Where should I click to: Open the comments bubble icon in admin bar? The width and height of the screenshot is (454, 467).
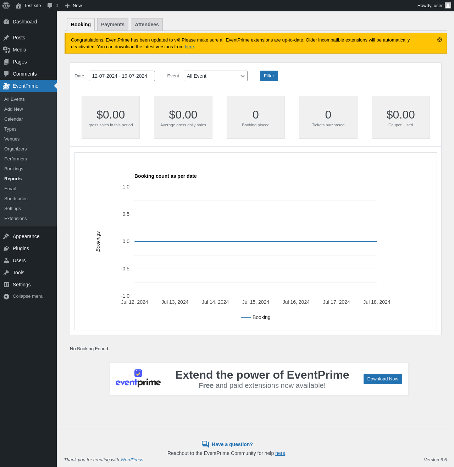coord(50,6)
